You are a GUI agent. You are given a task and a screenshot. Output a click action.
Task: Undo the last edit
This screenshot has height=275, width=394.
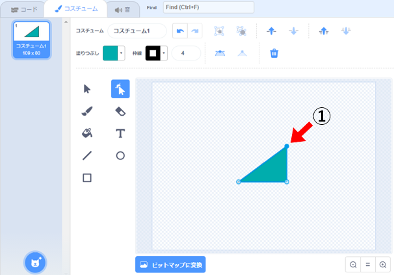180,31
